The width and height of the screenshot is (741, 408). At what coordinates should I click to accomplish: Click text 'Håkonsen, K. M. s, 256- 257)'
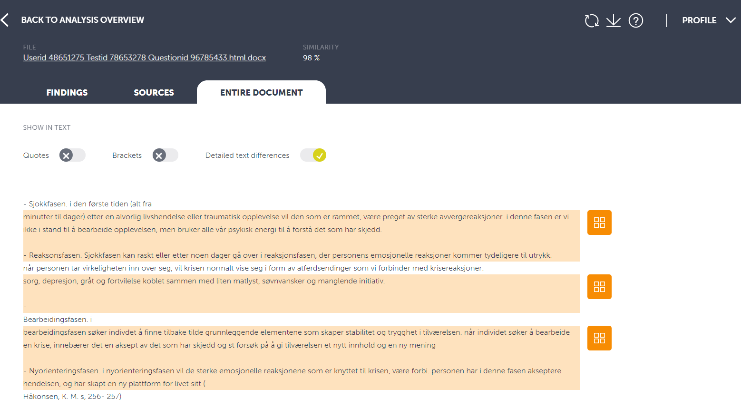point(72,397)
